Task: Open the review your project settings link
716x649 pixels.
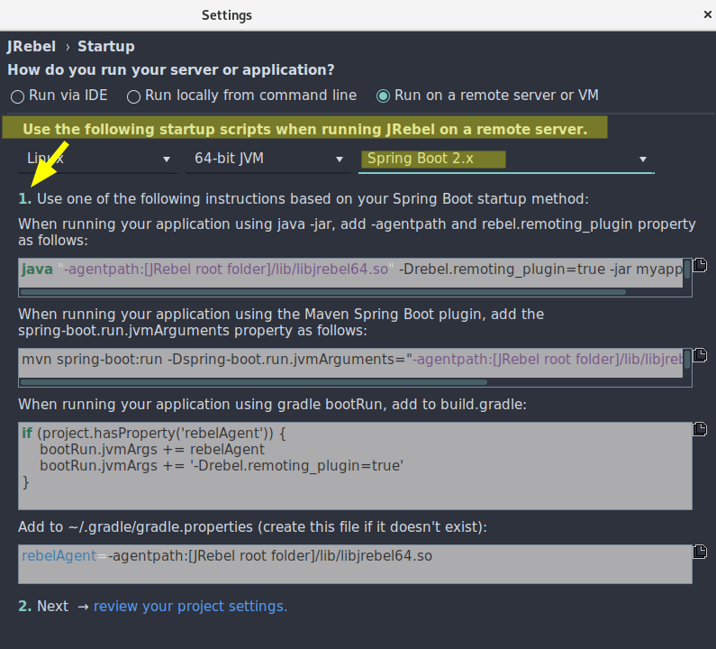Action: [x=190, y=607]
